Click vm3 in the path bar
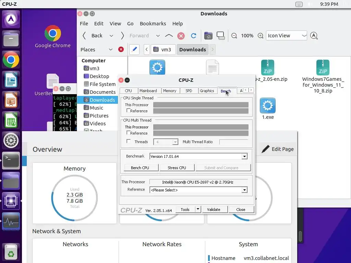Image resolution: width=351 pixels, height=263 pixels. coord(162,49)
